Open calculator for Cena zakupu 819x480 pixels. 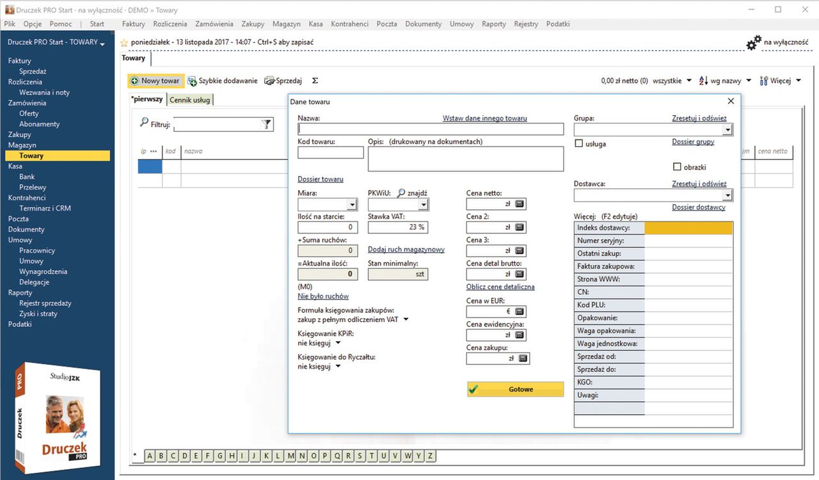coord(524,358)
